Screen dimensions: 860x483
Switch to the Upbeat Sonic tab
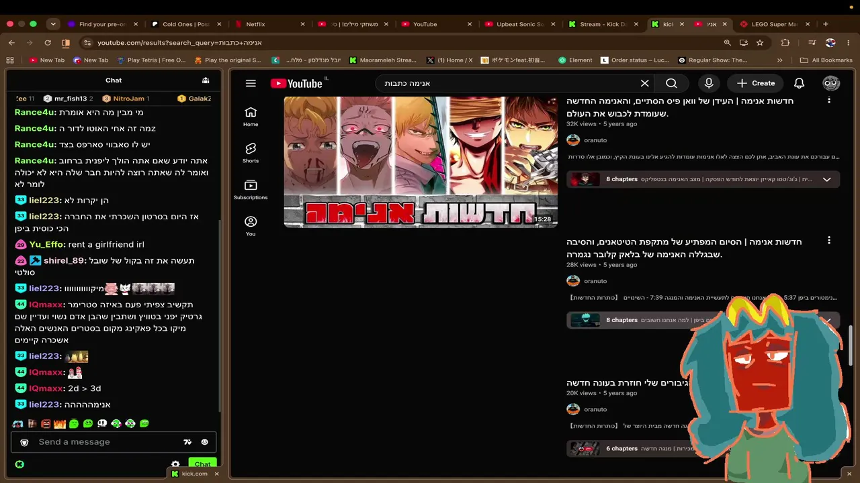[x=520, y=24]
